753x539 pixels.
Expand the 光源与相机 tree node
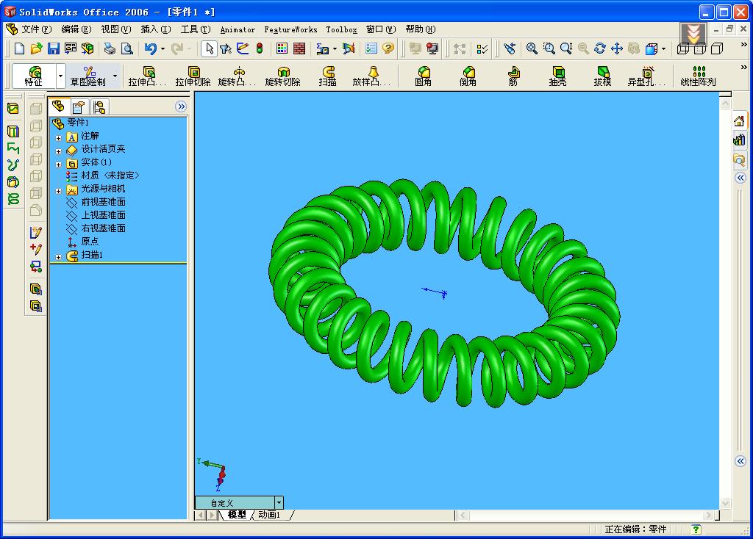click(59, 191)
